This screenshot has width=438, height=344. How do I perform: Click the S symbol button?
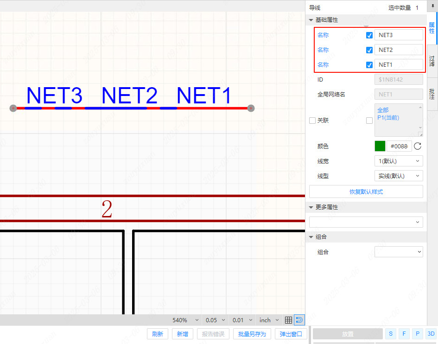click(391, 334)
